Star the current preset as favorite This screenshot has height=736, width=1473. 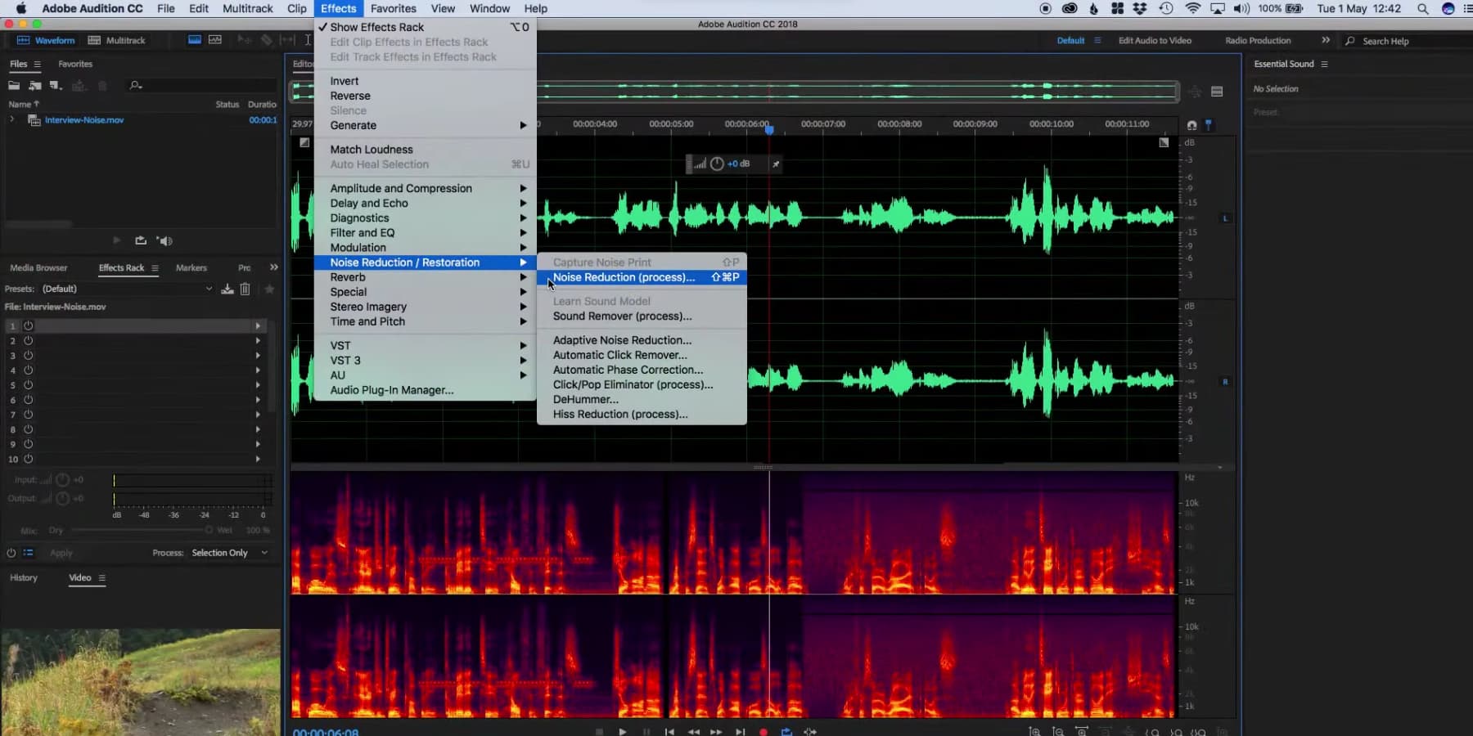[x=268, y=289]
